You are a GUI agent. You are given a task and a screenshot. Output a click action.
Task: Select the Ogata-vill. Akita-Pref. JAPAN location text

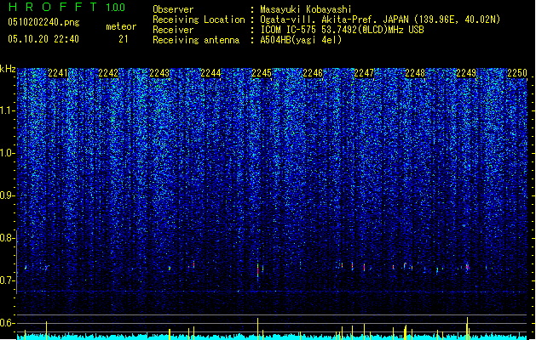[380, 20]
